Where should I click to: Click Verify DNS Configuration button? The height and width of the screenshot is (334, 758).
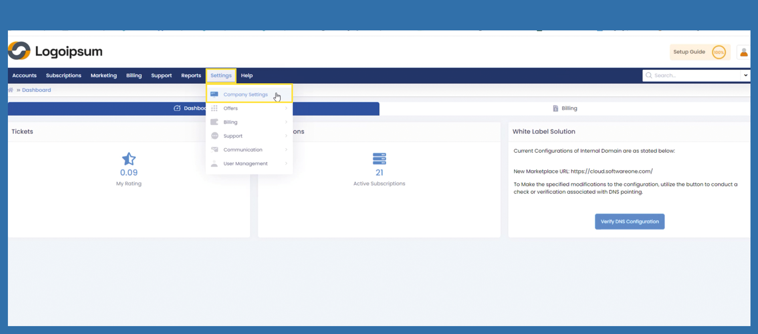tap(629, 221)
